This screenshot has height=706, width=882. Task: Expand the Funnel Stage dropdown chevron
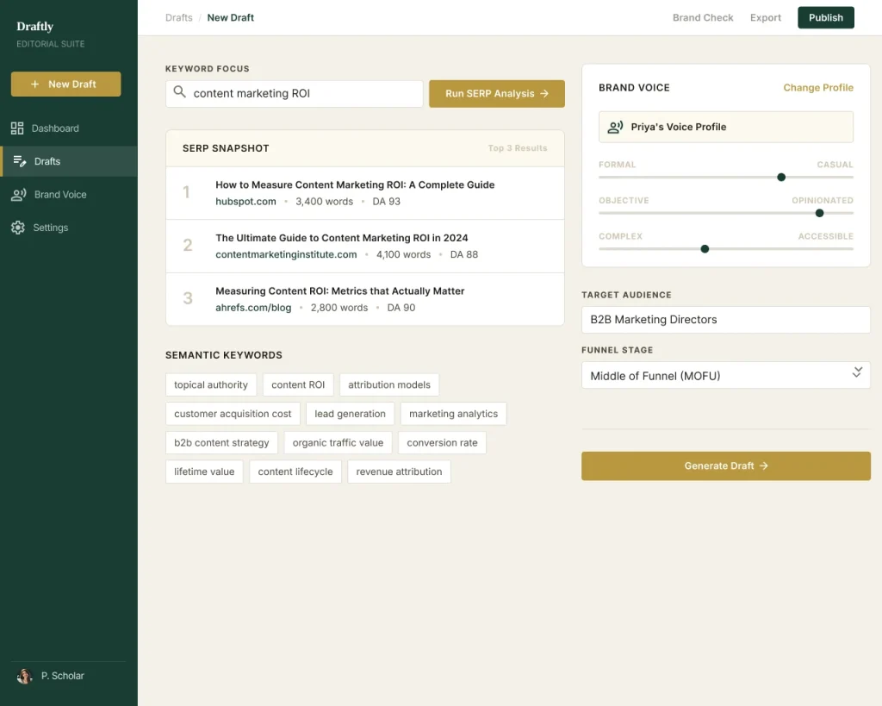[857, 372]
